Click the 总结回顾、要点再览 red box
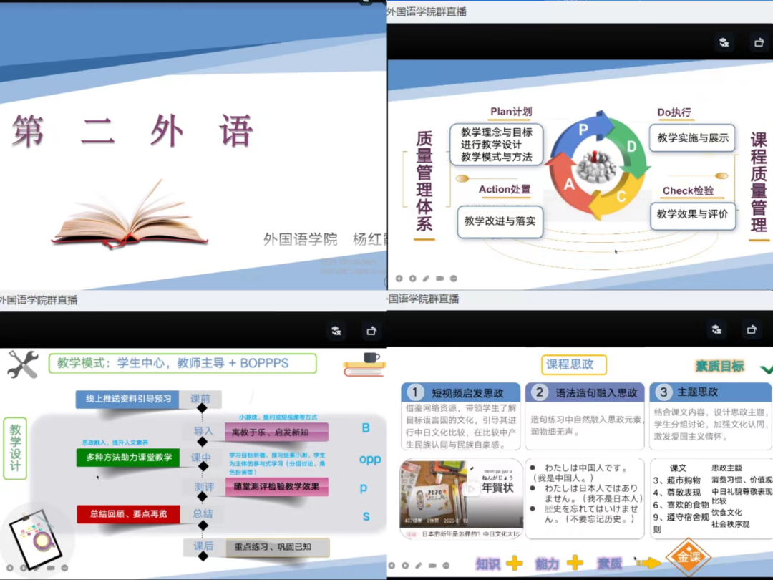Screen dimensions: 773x580 [x=128, y=513]
